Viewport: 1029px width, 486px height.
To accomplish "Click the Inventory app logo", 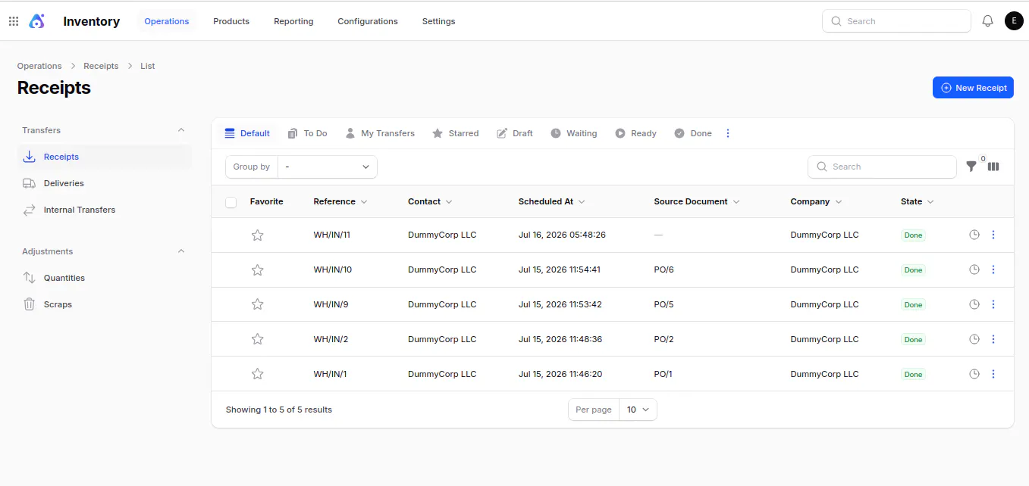I will pos(36,21).
